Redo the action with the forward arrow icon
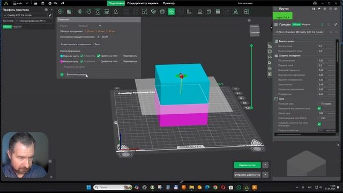The height and width of the screenshot is (193, 343). click(63, 3)
